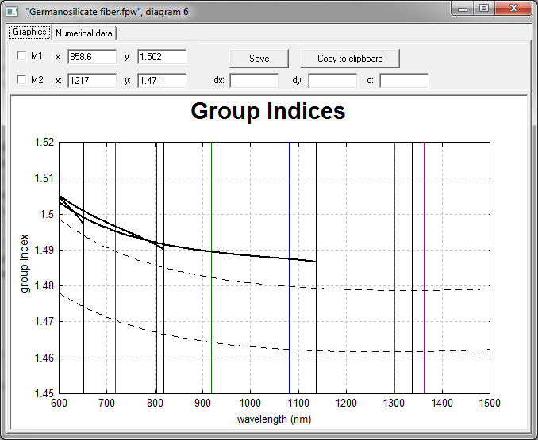Click the 1.5 y-axis tick label

tap(47, 214)
